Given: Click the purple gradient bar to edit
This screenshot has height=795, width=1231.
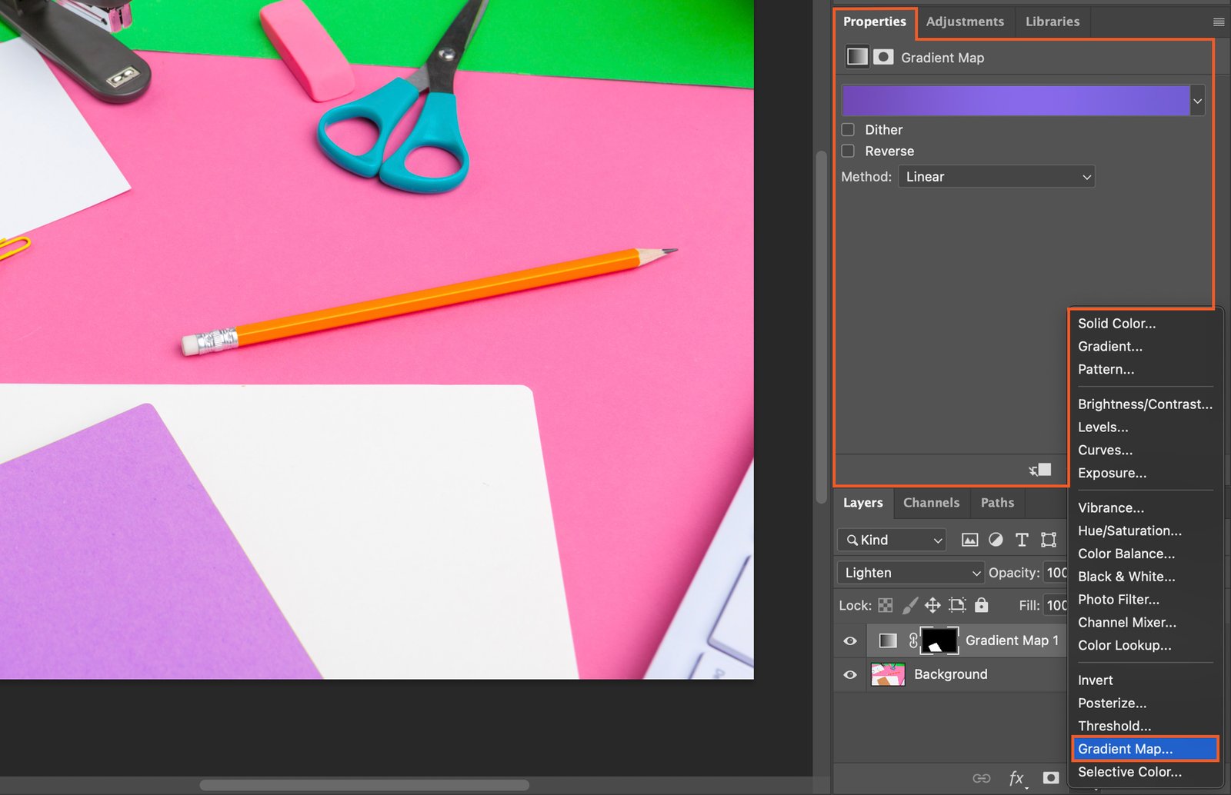Looking at the screenshot, I should pos(1016,101).
